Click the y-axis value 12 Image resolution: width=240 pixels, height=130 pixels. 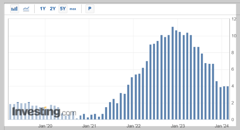click(x=234, y=19)
